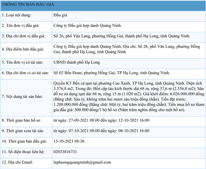Click the email lephuongquangrninh@gmail.com
The width and height of the screenshot is (206, 169).
(x=82, y=162)
